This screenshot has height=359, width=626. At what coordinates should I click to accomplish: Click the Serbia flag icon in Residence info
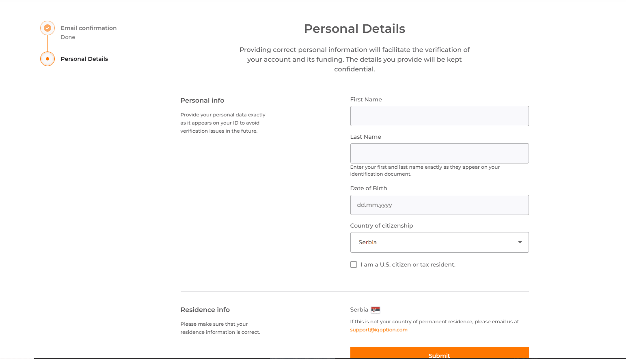(376, 310)
